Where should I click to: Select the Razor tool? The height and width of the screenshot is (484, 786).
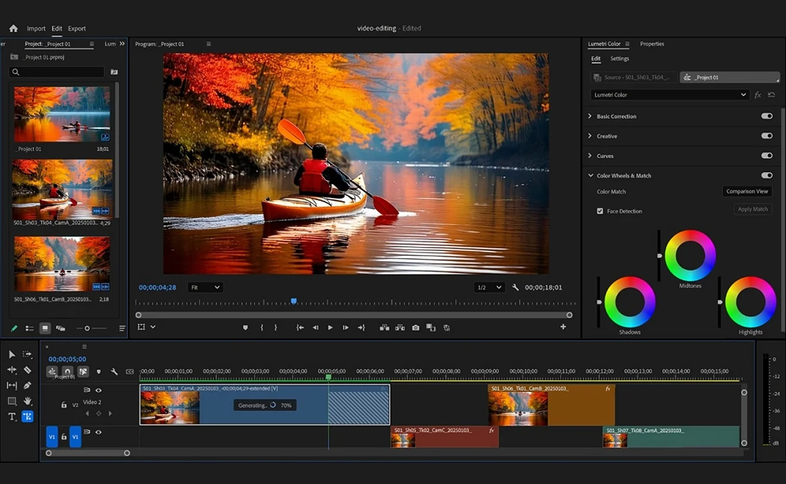(x=27, y=370)
